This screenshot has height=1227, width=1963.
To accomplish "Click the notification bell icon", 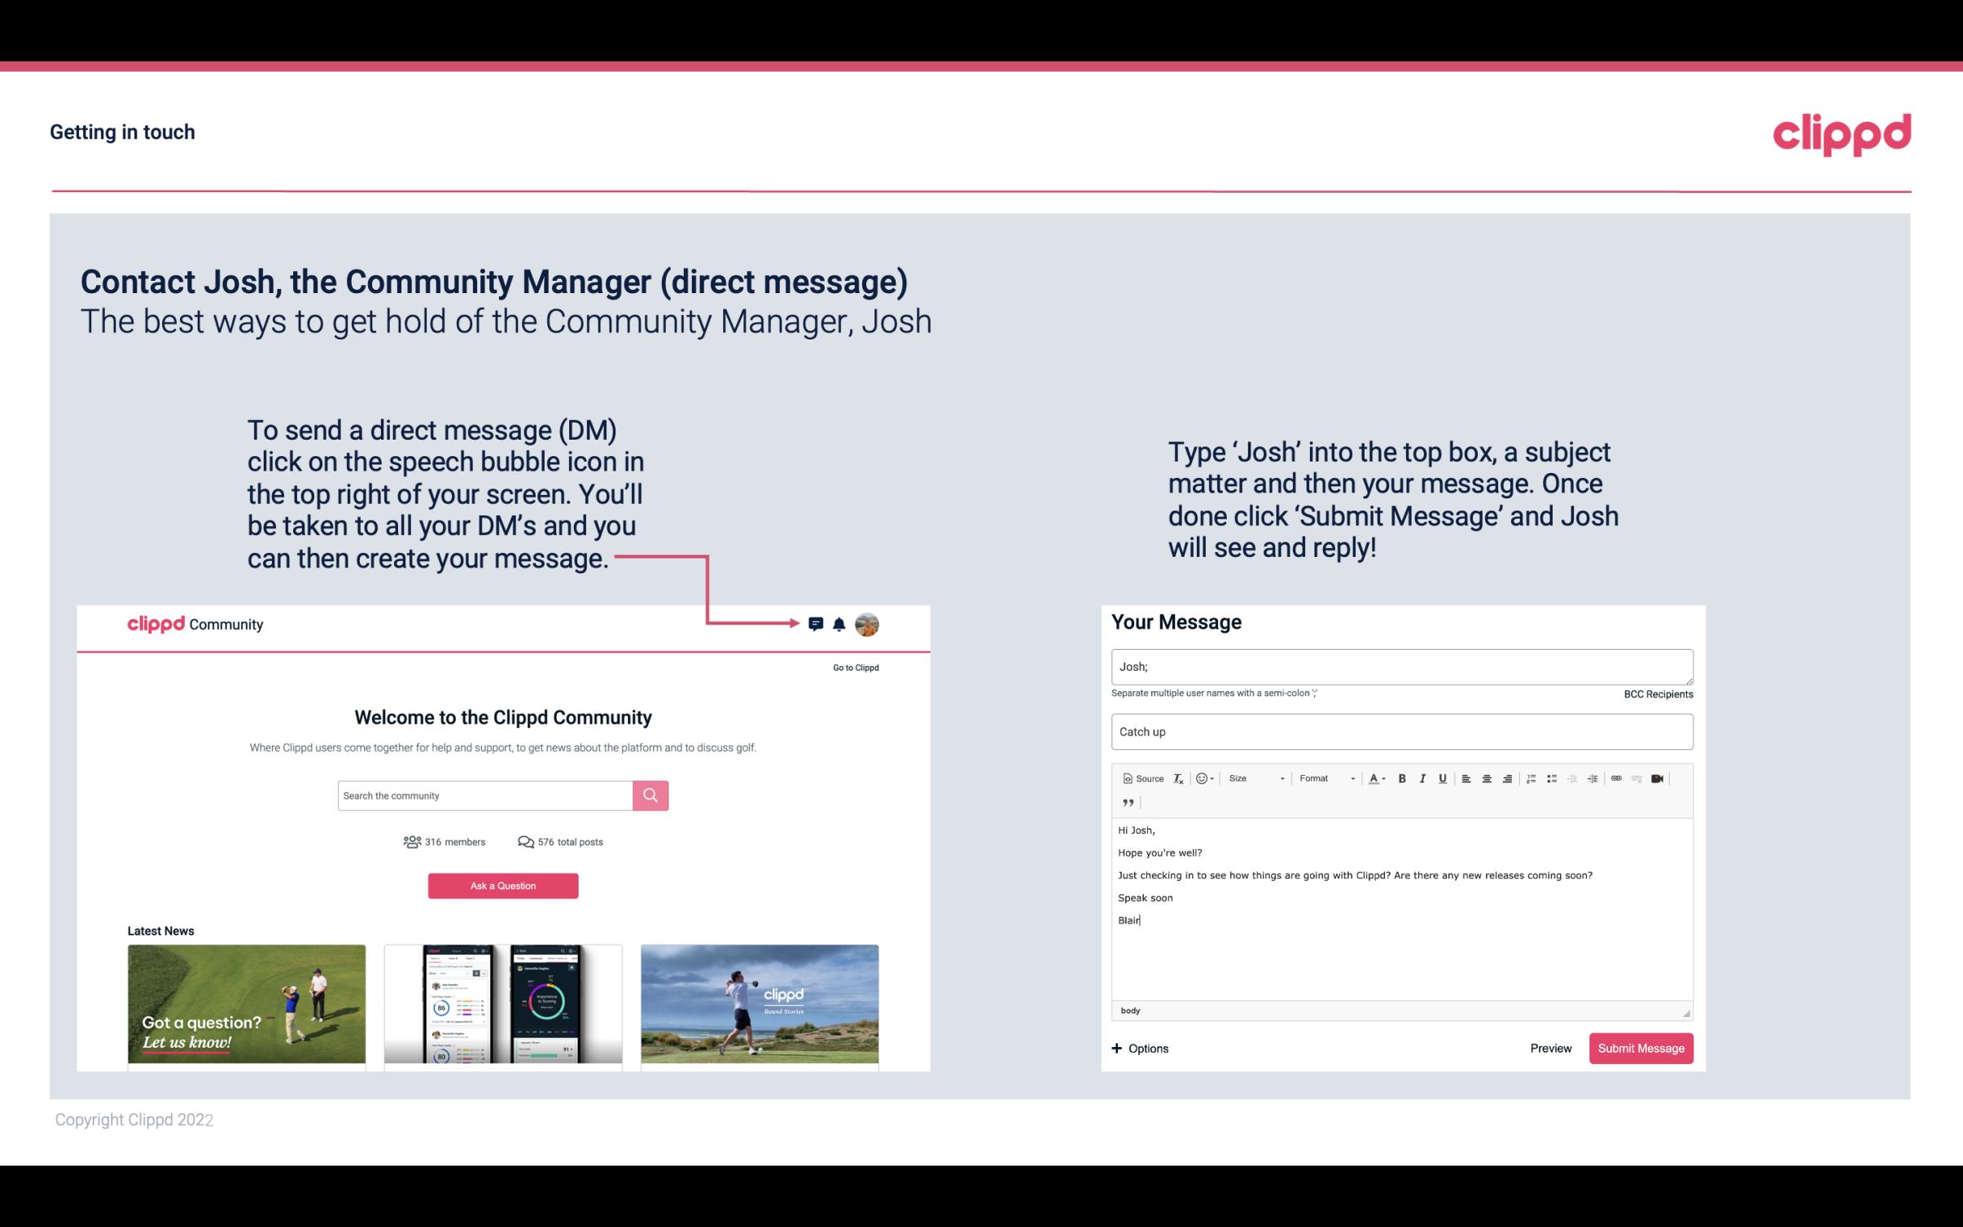I will coord(841,624).
